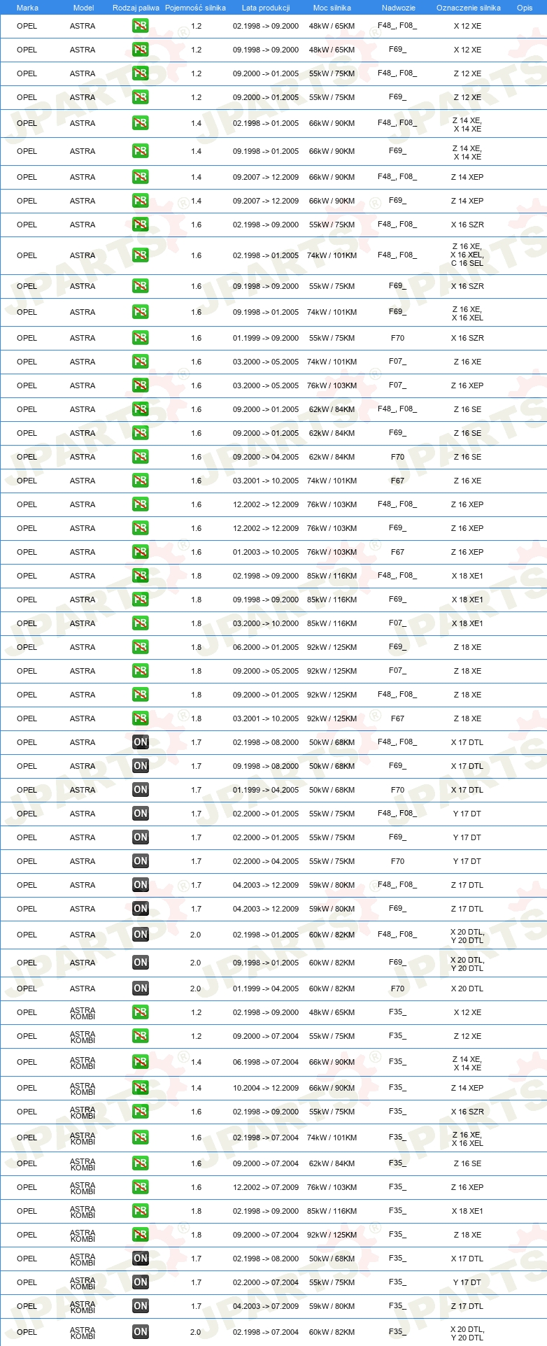Click F67 body cell in the Z 18 XE row
Screen dimensions: 547x1346
pyautogui.click(x=397, y=718)
